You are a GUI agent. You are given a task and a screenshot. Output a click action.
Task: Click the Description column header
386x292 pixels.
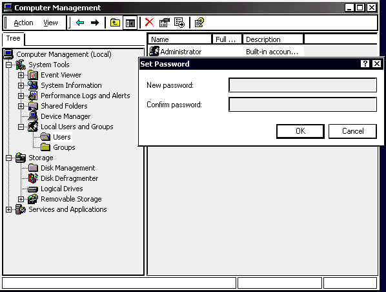pos(273,39)
